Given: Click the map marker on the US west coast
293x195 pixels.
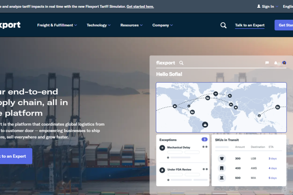Looking at the screenshot, I should click(x=175, y=106).
